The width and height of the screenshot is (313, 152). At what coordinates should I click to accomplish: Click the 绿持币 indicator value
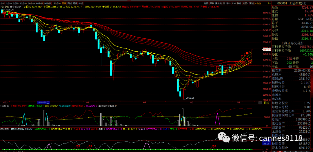[x=35, y=106]
